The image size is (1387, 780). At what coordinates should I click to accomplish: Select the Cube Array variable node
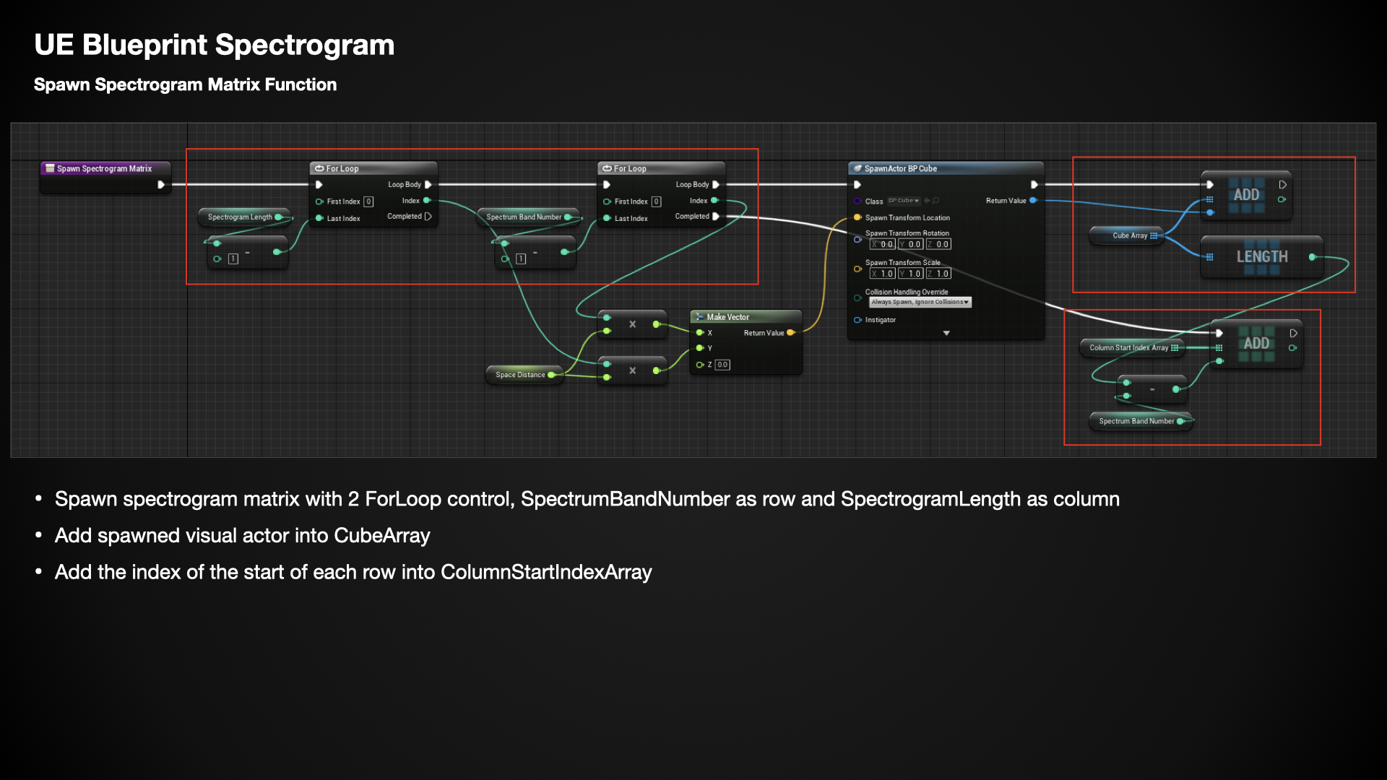coord(1127,235)
